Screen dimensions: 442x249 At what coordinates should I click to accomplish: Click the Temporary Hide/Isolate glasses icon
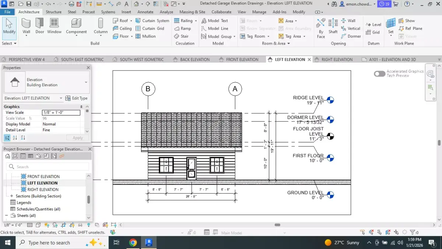81,225
